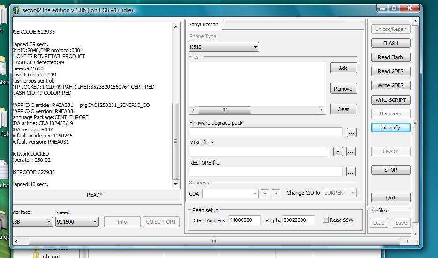Select the SonyEricsson tab
Image resolution: width=438 pixels, height=258 pixels.
(204, 24)
